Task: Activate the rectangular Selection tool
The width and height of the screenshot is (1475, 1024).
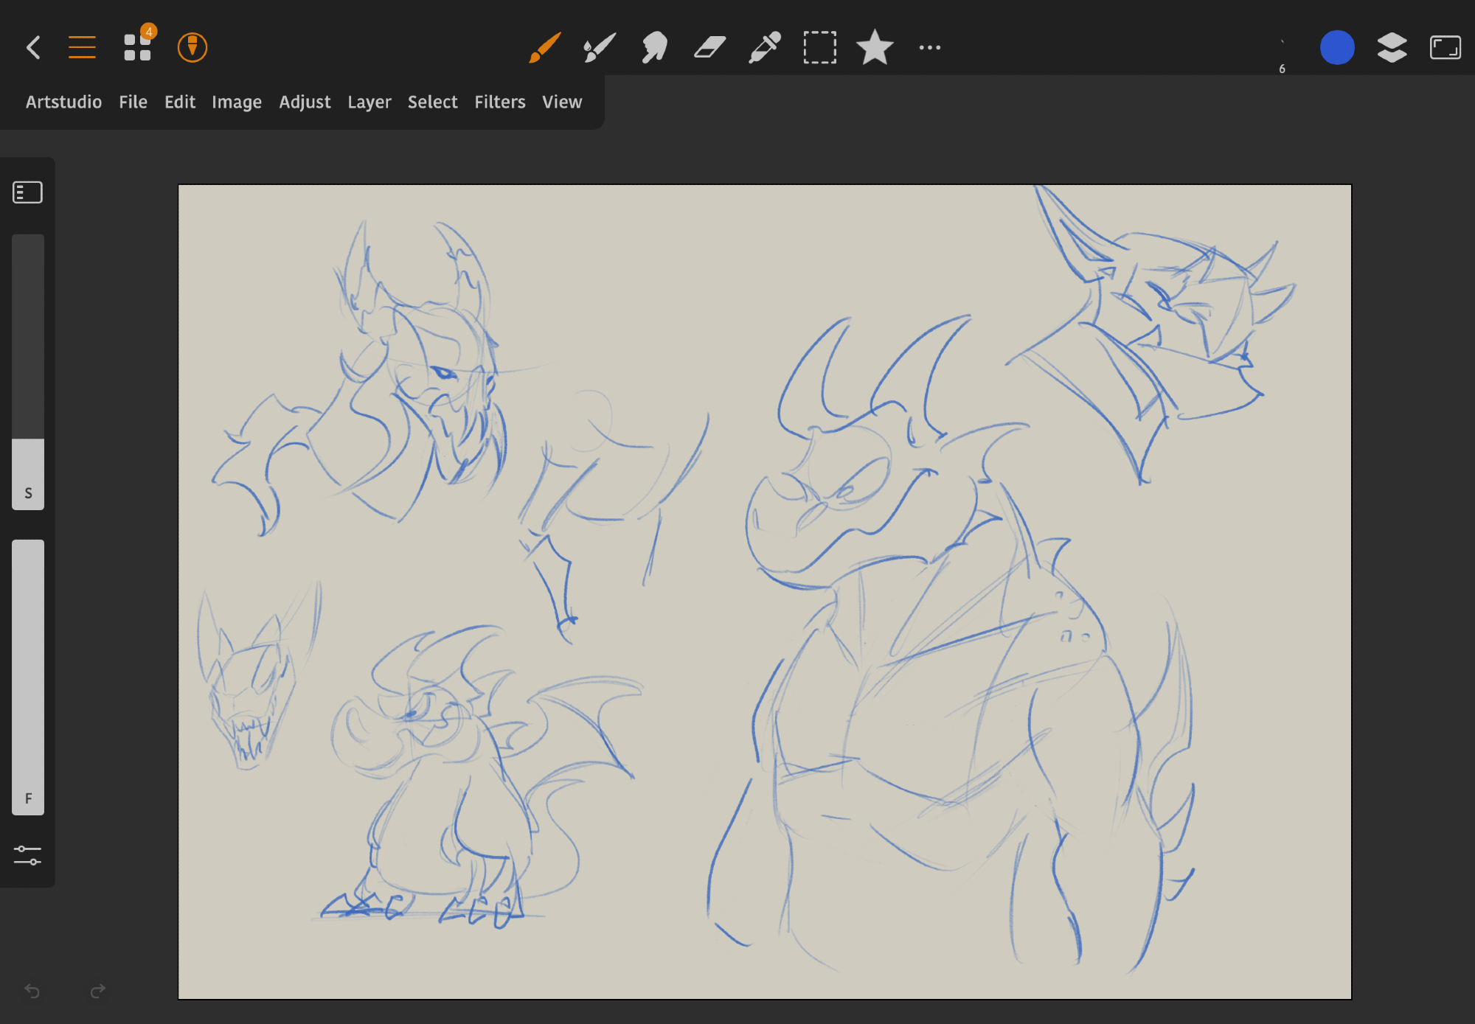Action: (819, 48)
